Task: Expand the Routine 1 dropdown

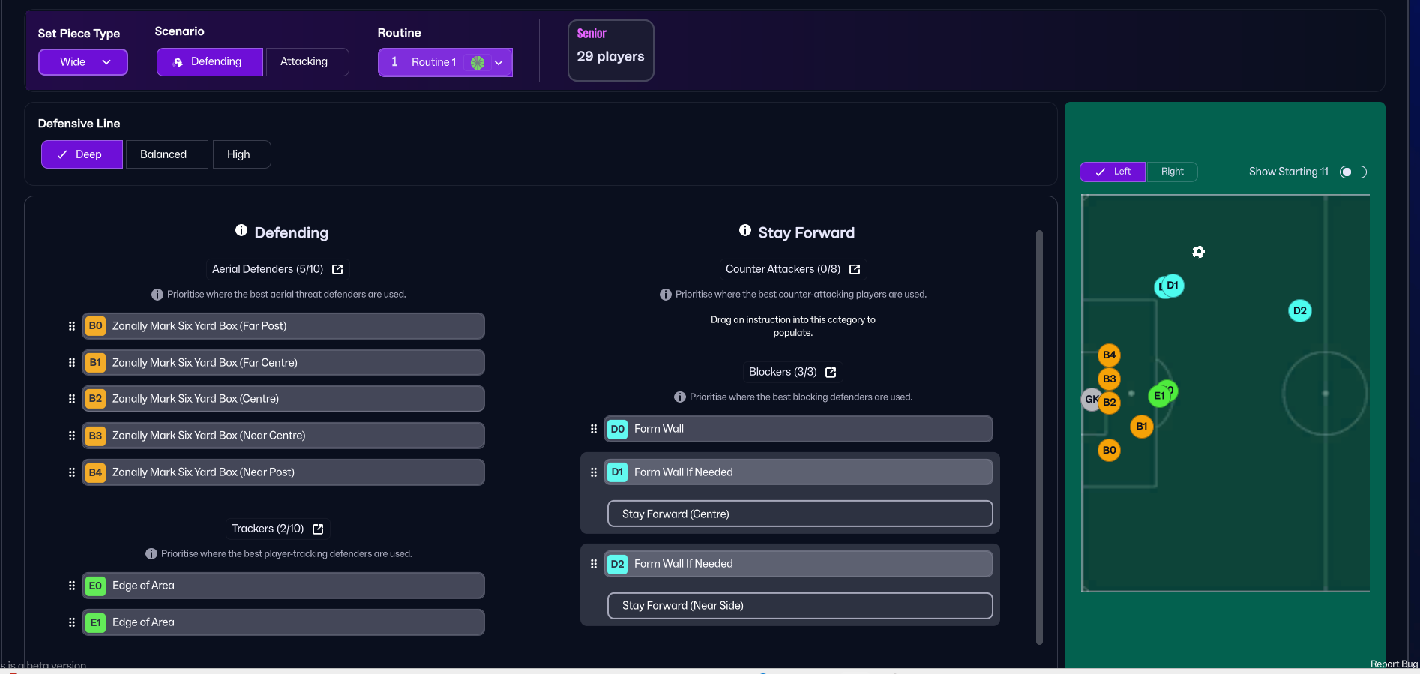Action: pyautogui.click(x=499, y=63)
